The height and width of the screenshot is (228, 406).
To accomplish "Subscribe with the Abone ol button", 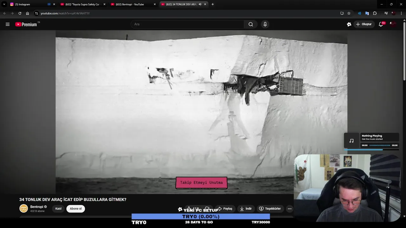I will pyautogui.click(x=75, y=209).
